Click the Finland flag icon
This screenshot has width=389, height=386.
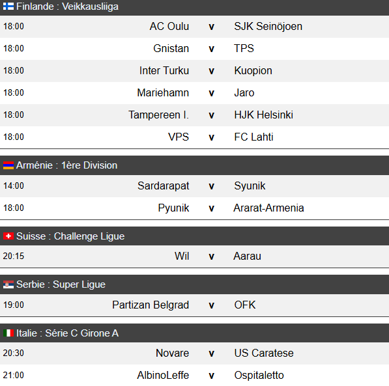tap(8, 7)
